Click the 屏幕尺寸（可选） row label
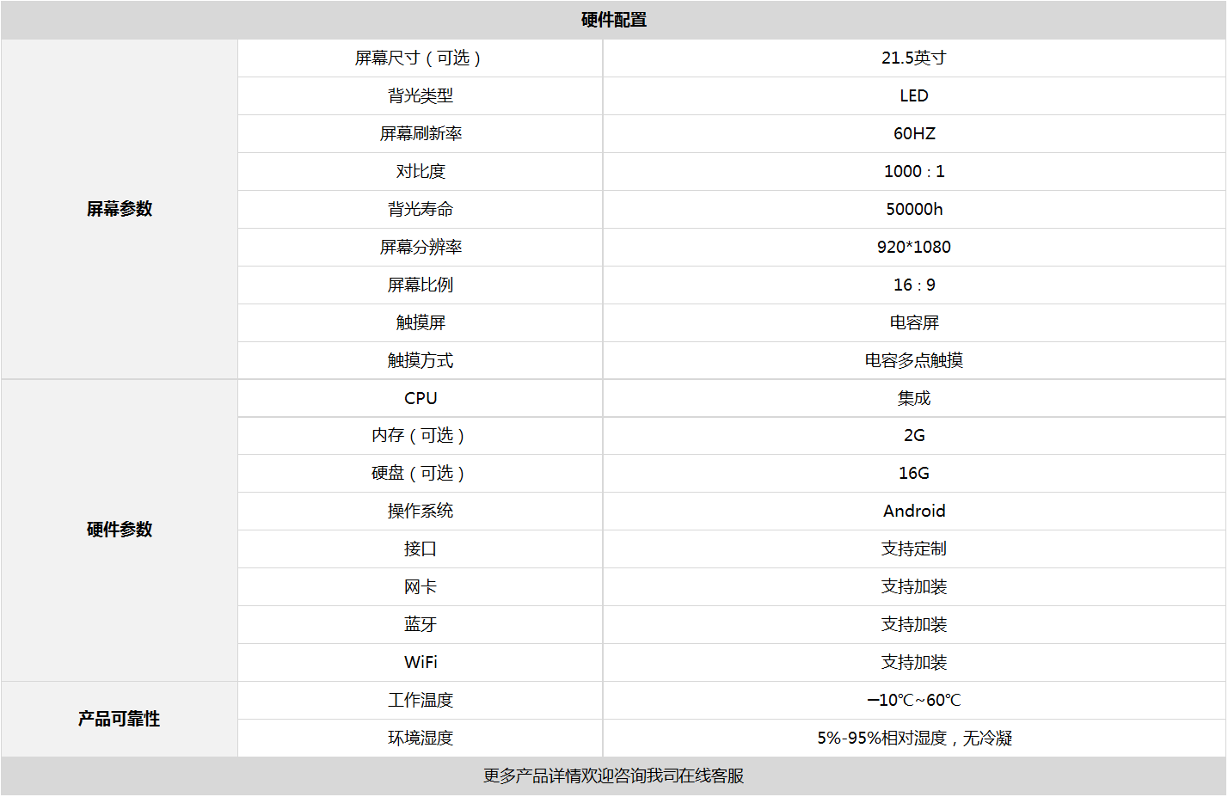Image resolution: width=1228 pixels, height=797 pixels. coord(421,58)
